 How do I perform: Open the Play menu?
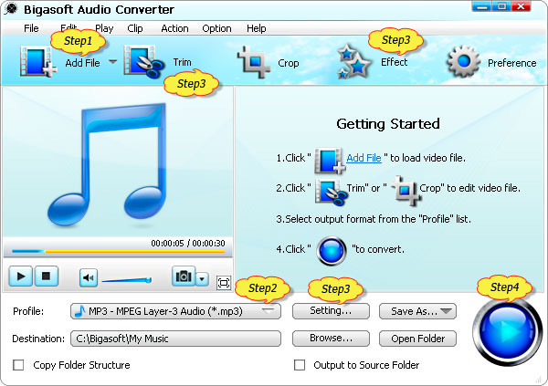[104, 28]
